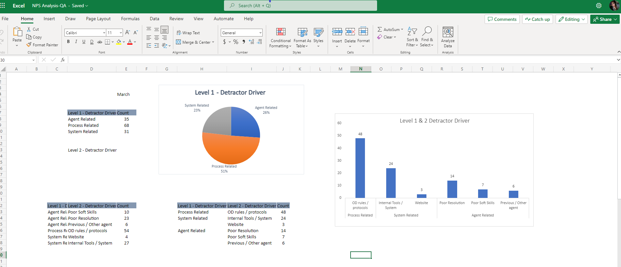This screenshot has width=621, height=267.
Task: Toggle bold formatting
Action: pos(68,42)
